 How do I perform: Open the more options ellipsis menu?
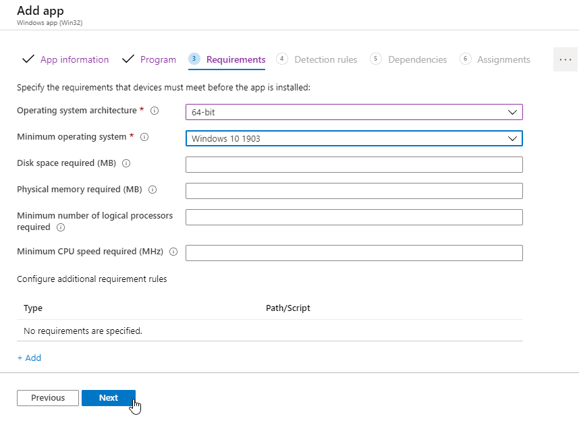tap(565, 59)
